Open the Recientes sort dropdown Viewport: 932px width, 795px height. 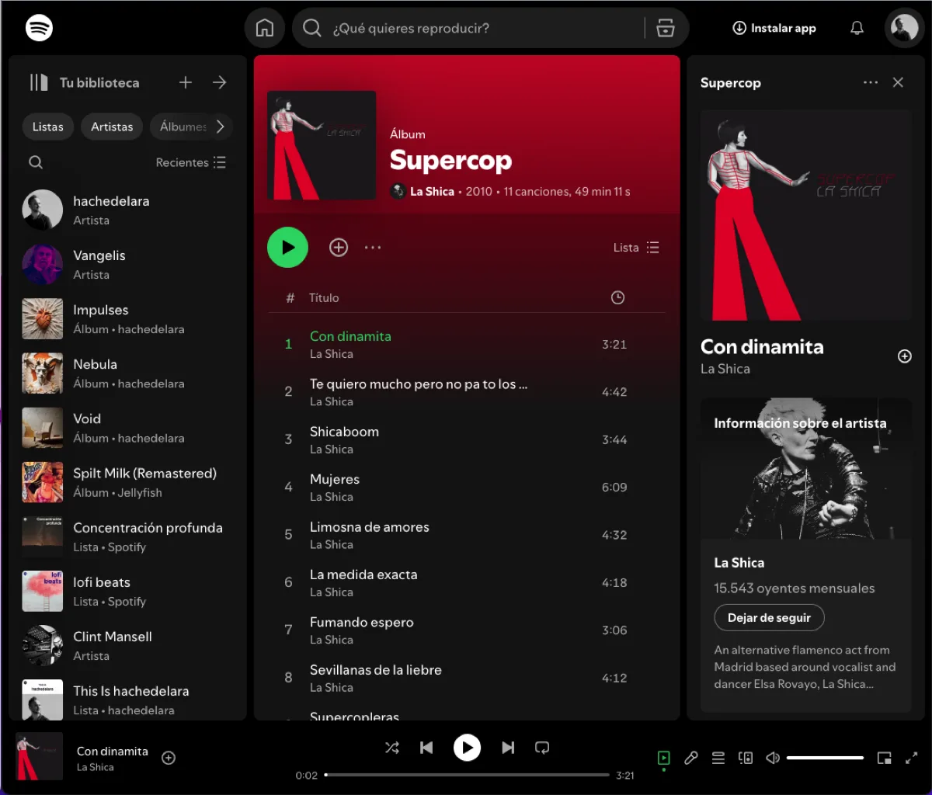[191, 162]
